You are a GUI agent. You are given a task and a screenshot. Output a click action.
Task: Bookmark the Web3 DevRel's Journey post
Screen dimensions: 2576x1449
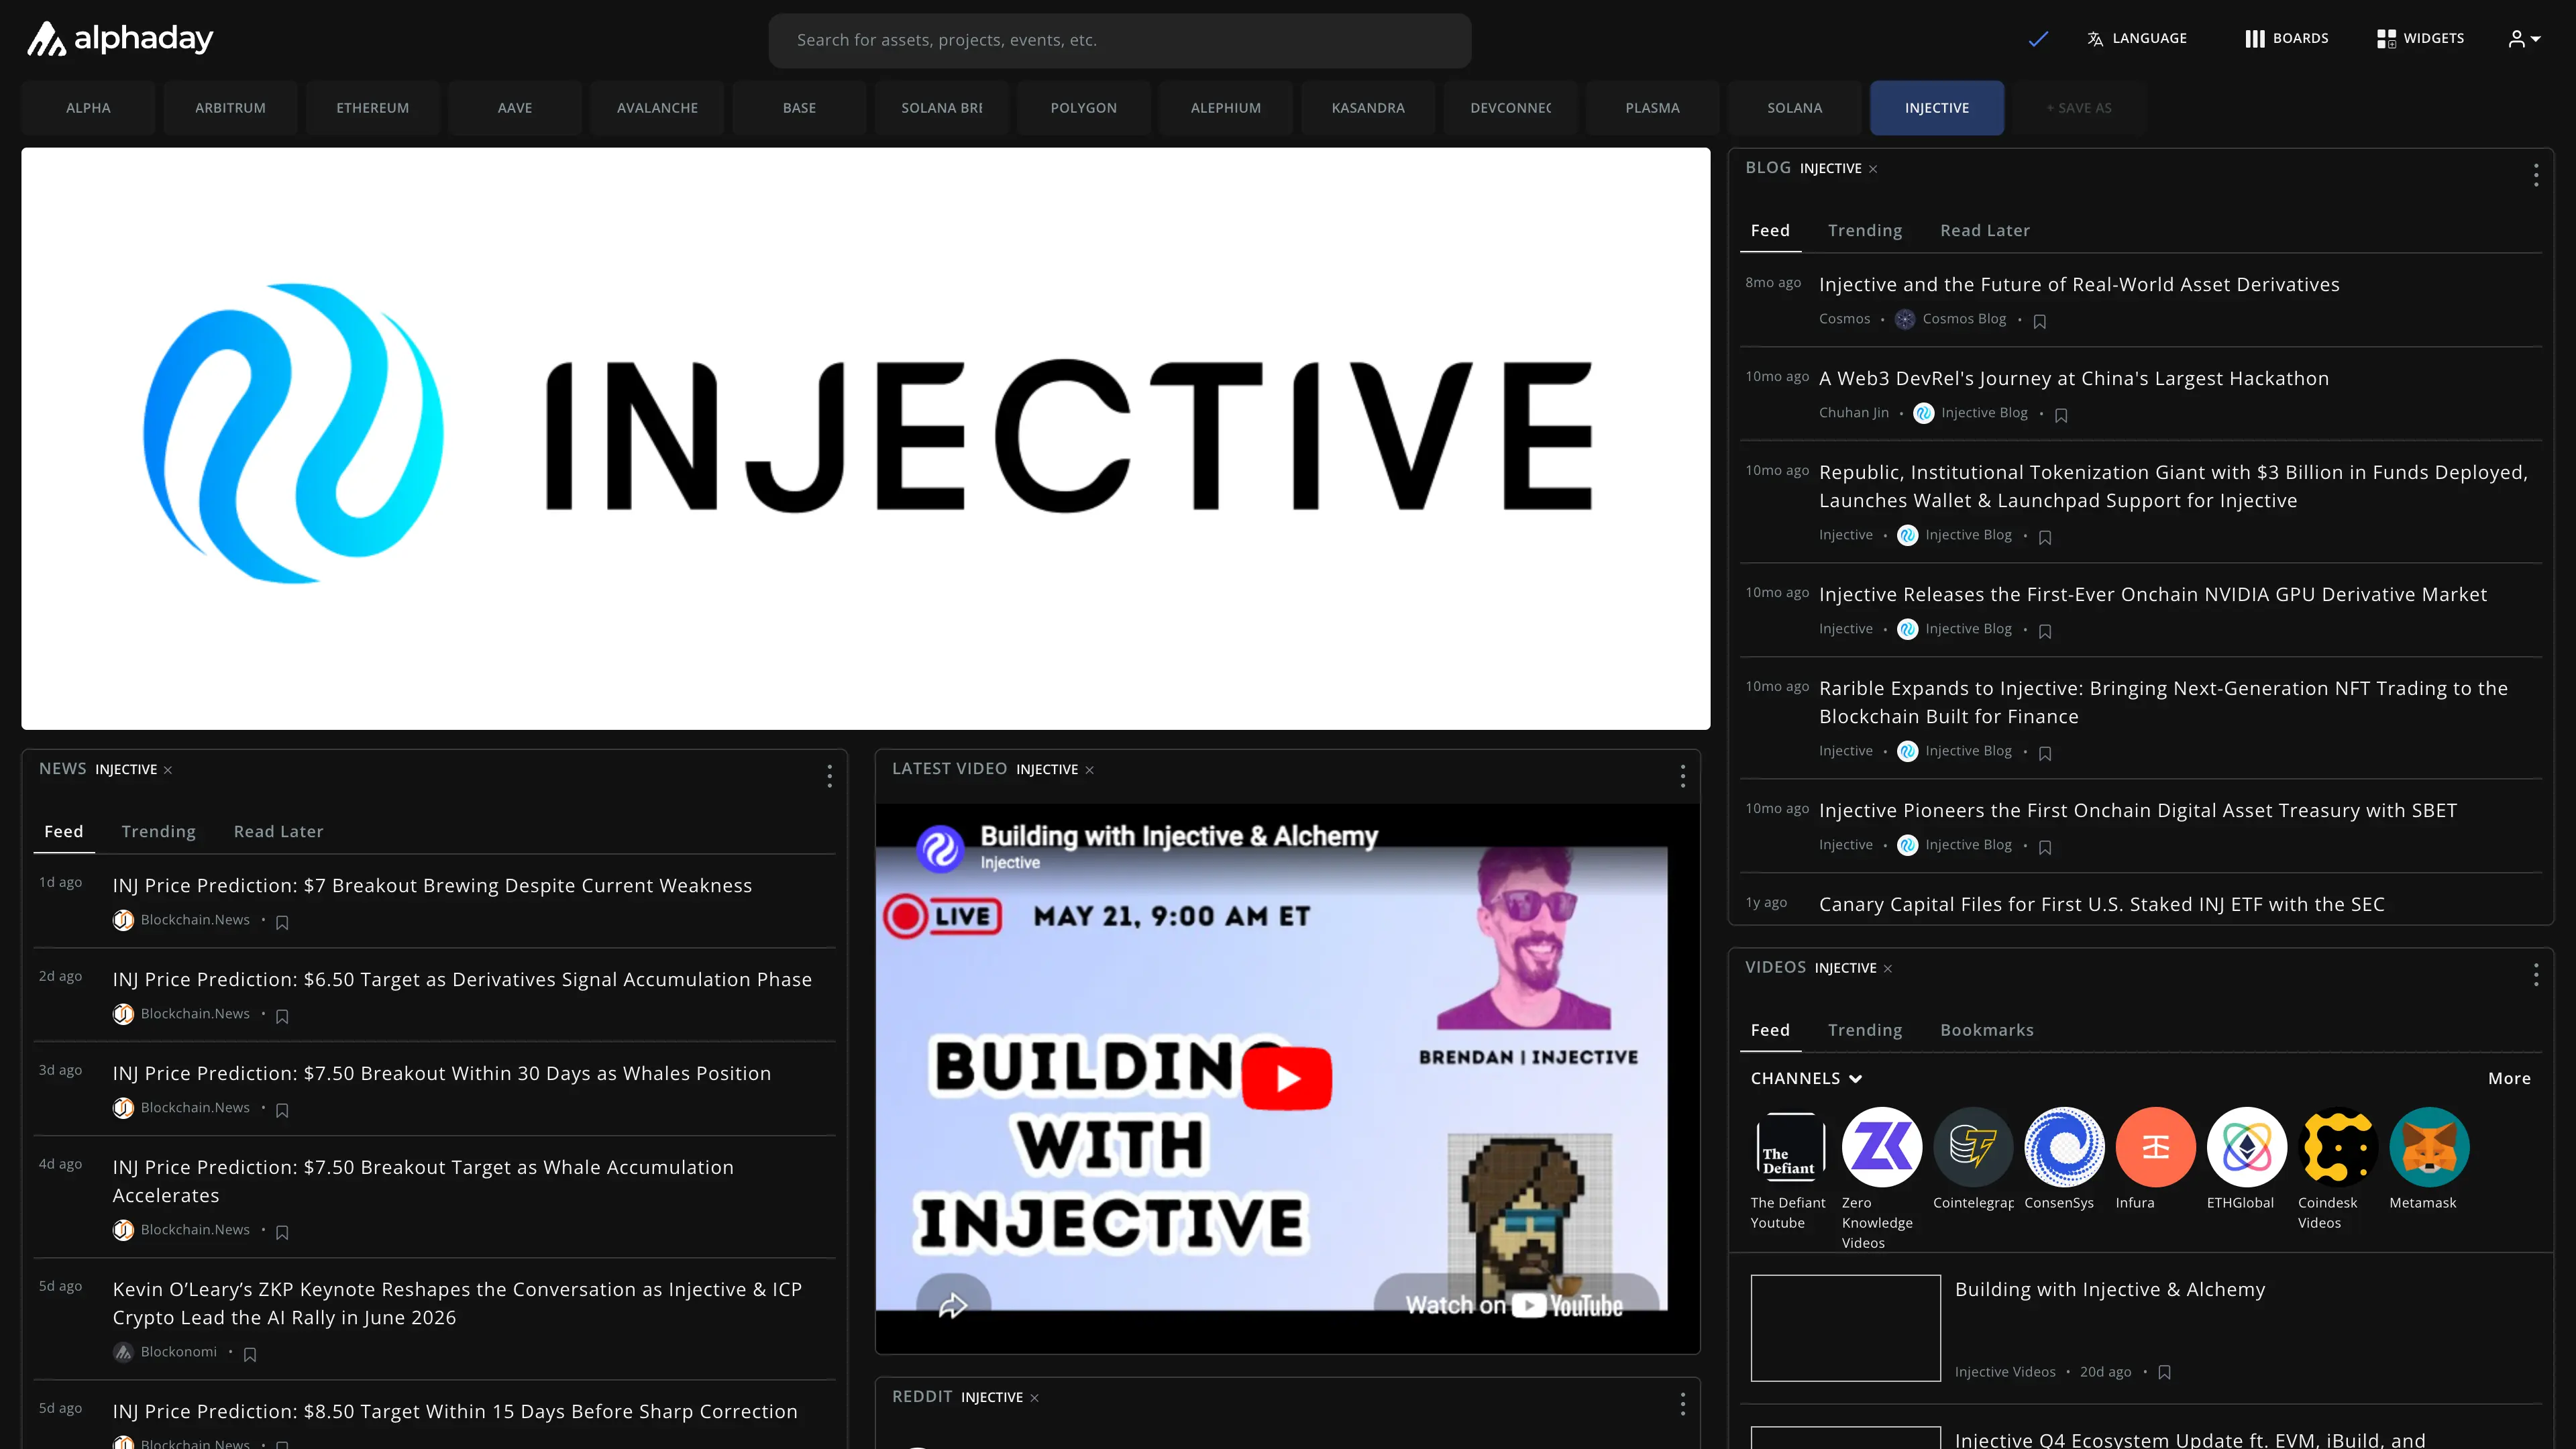(2061, 415)
